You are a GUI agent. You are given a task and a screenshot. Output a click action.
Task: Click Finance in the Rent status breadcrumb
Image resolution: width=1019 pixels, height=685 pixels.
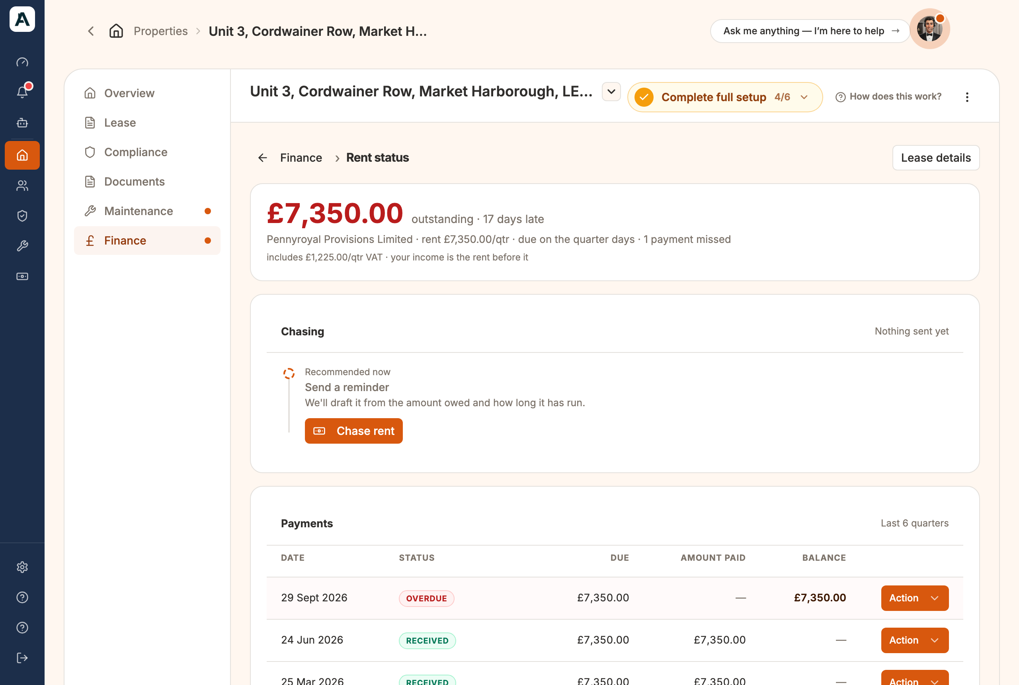(x=301, y=158)
